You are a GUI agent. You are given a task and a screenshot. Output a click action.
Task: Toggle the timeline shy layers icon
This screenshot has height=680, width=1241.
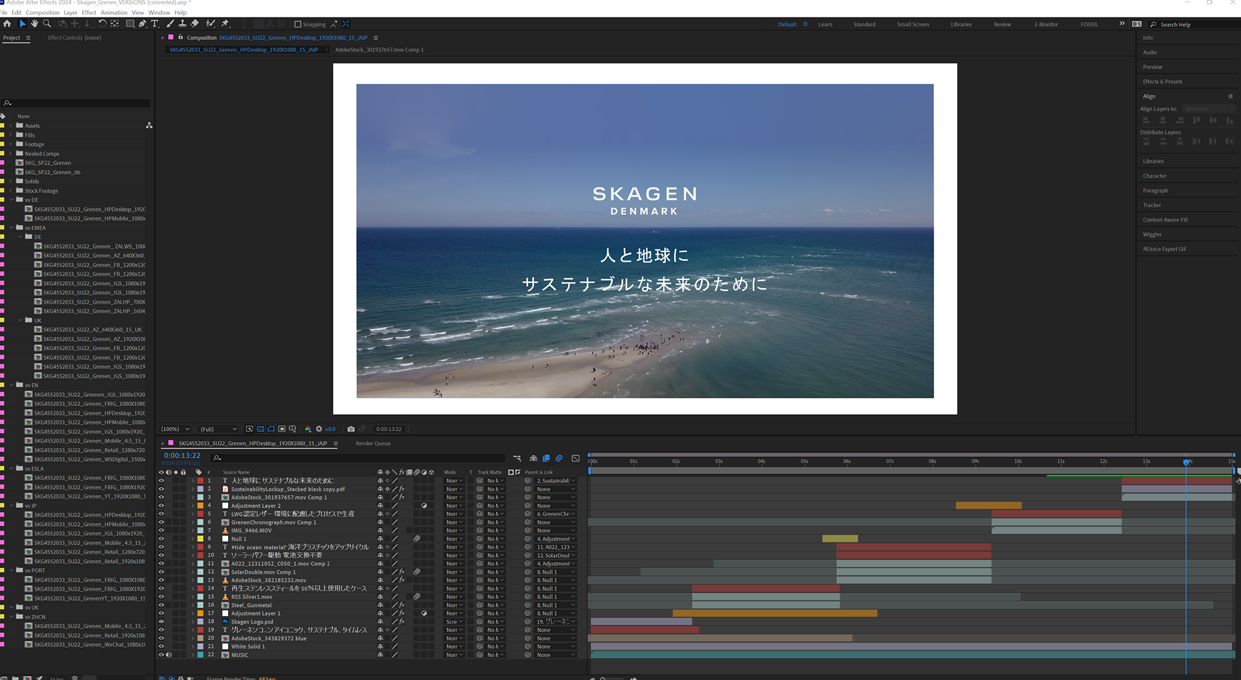click(x=533, y=458)
